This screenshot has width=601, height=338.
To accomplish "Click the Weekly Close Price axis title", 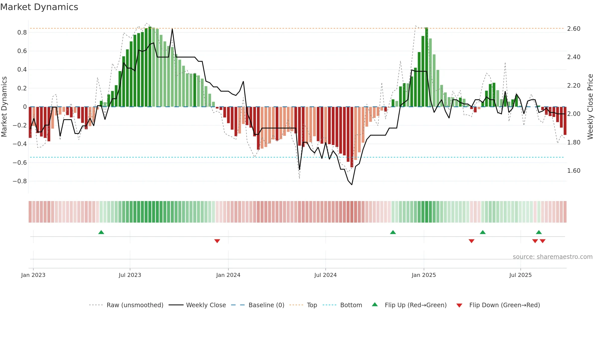I will 590,107.
